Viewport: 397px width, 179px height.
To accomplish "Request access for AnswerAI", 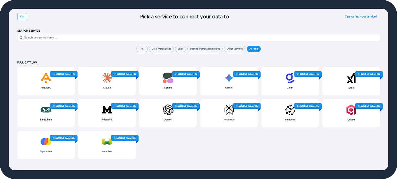I will (64, 74).
